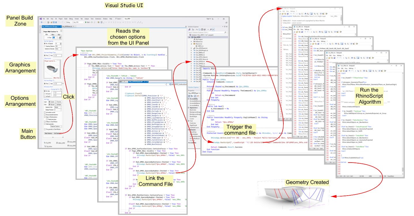The image size is (414, 216).
Task: Click the Search Solution Explorer field
Action: (x=208, y=32)
